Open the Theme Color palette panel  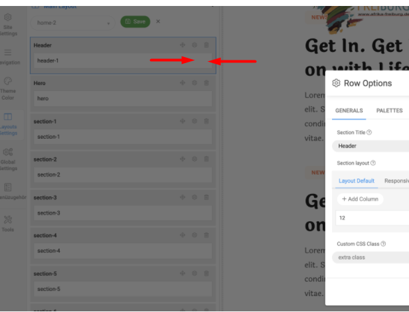click(8, 89)
